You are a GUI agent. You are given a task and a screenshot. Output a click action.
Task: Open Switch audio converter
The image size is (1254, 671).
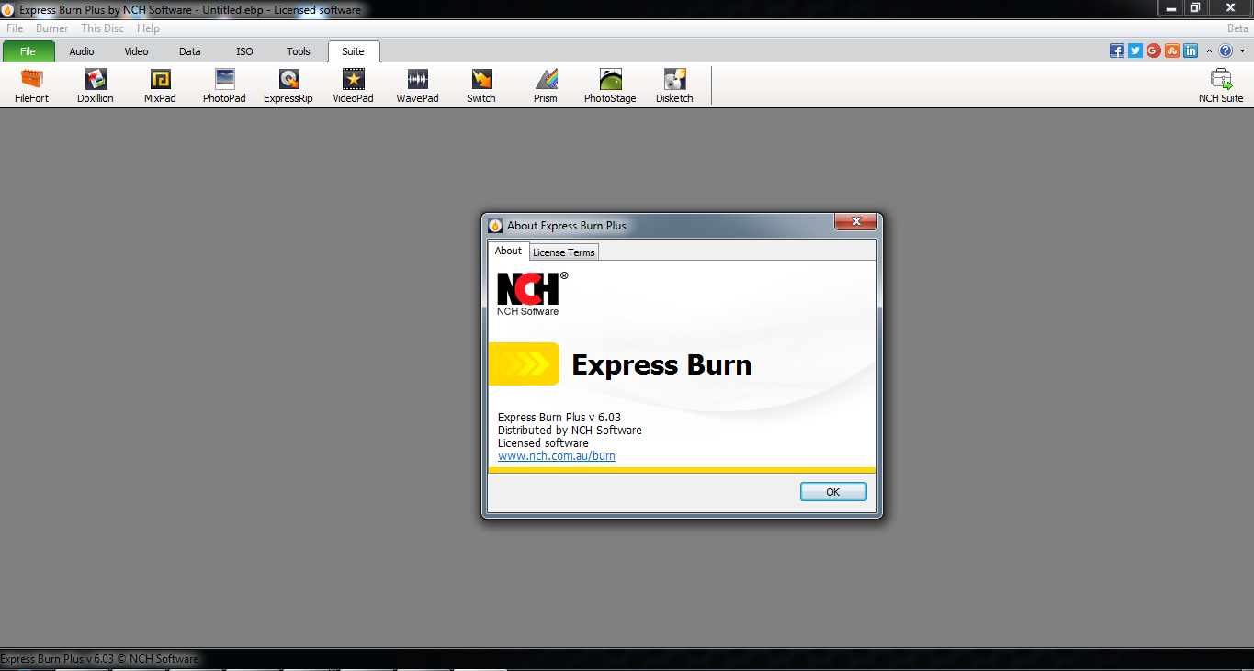[481, 85]
